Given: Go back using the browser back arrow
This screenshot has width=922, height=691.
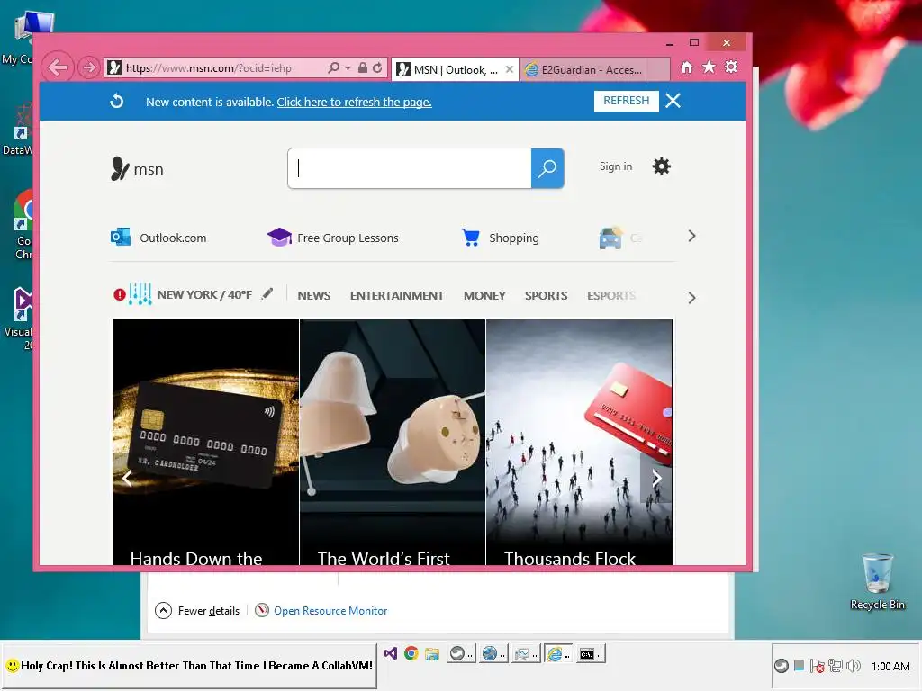Looking at the screenshot, I should tap(58, 67).
